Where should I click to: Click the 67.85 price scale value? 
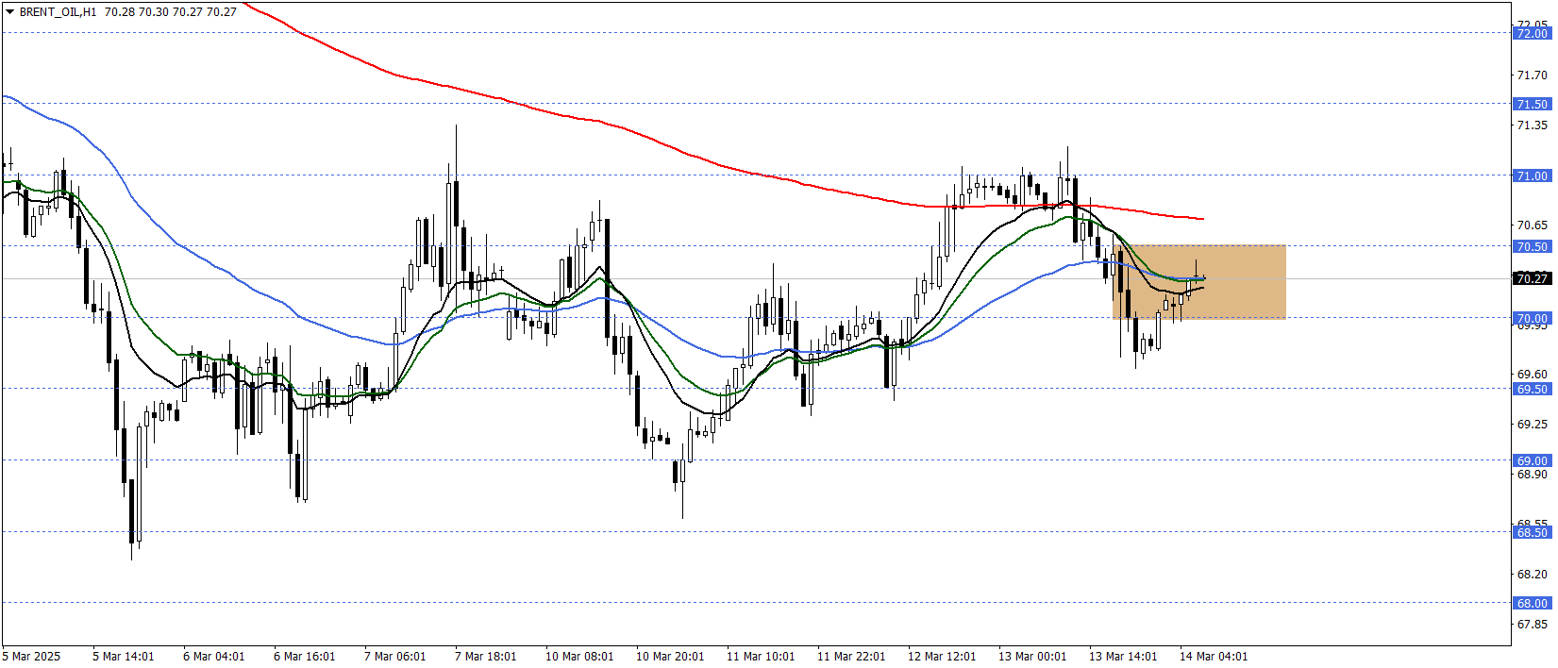[1532, 624]
